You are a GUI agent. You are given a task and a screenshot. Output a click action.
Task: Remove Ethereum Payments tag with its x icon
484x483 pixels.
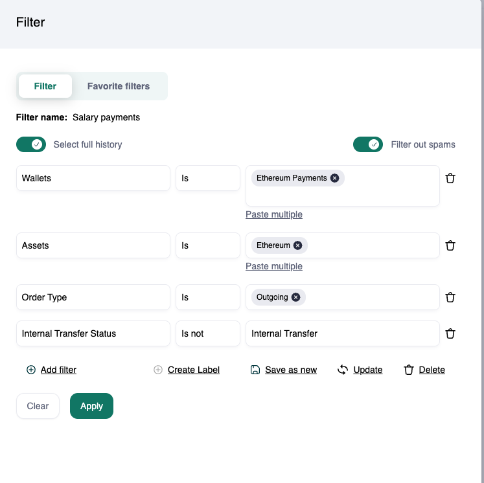[334, 178]
